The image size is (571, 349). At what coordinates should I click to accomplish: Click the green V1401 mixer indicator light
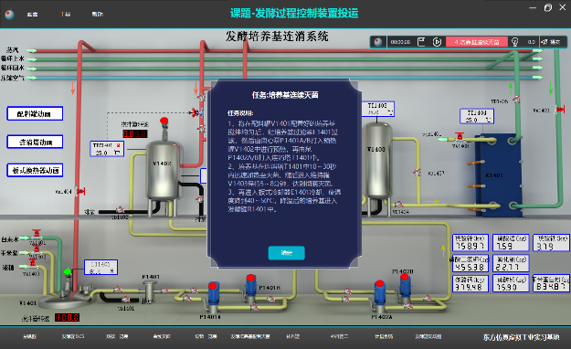pos(68,271)
